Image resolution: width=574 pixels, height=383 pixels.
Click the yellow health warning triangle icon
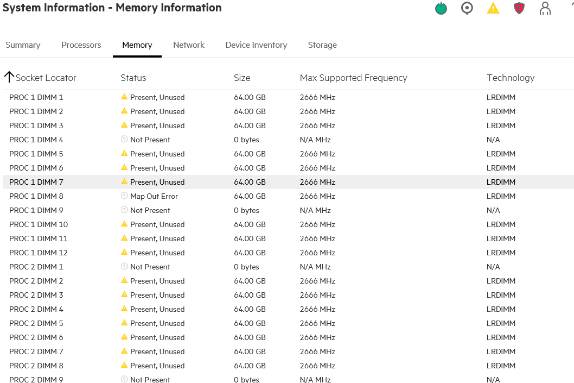[493, 9]
